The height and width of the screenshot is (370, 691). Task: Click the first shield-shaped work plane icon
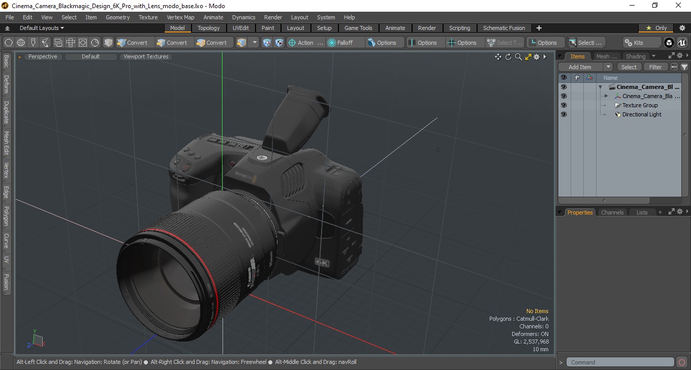point(267,43)
